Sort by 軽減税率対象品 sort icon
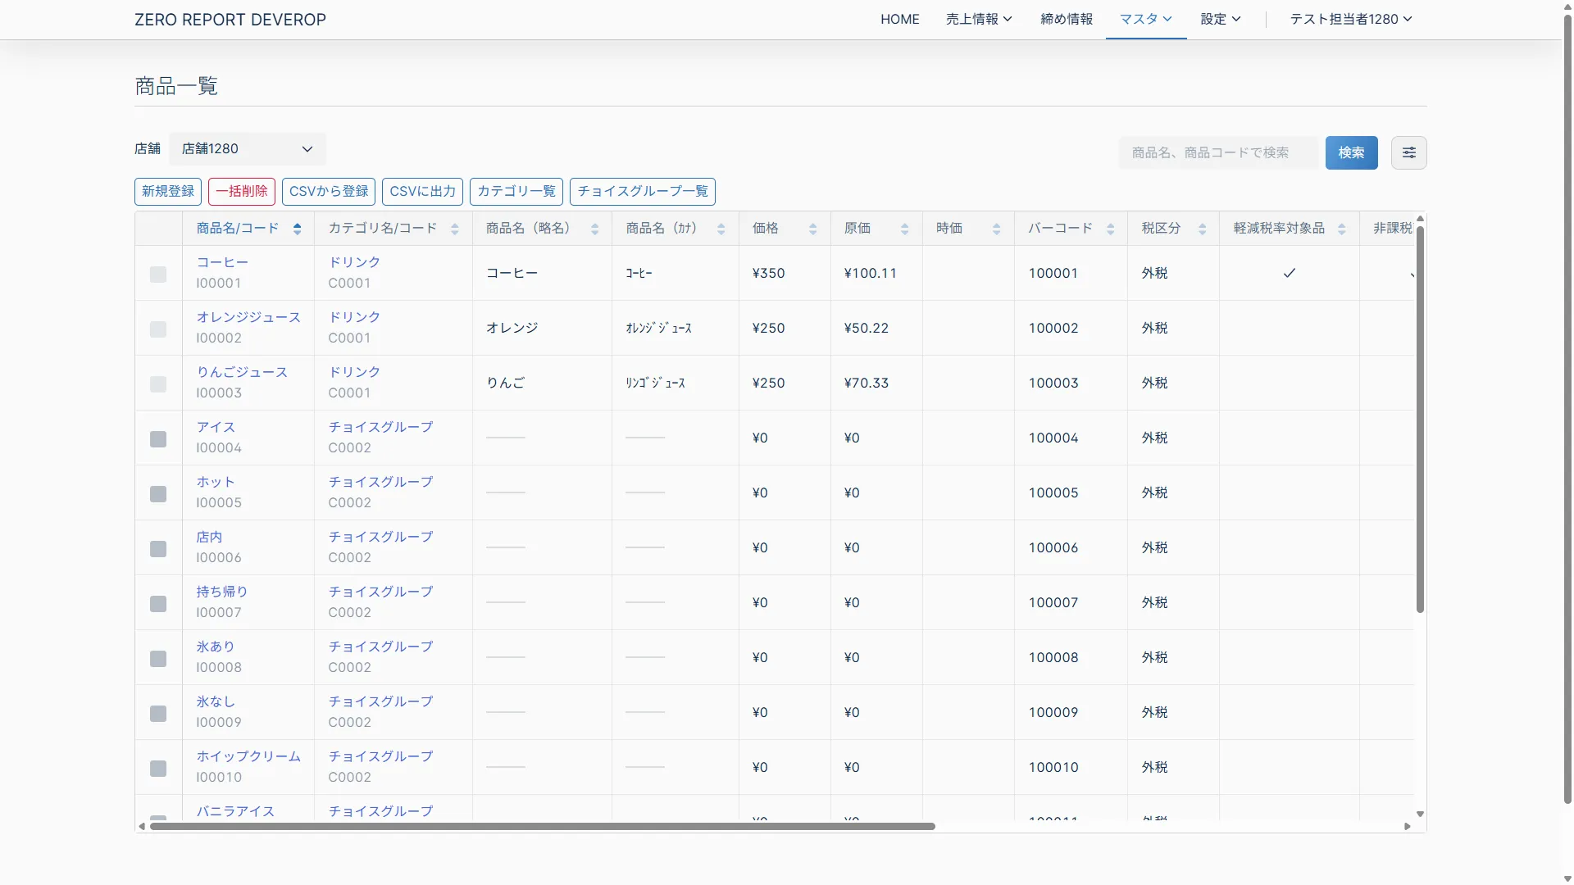1574x885 pixels. click(x=1341, y=229)
